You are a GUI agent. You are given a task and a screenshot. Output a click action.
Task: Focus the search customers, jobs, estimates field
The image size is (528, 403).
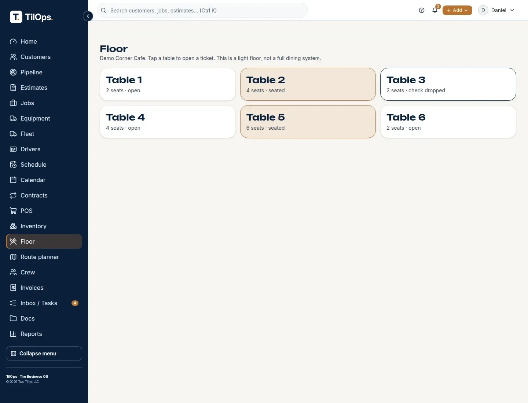(202, 10)
